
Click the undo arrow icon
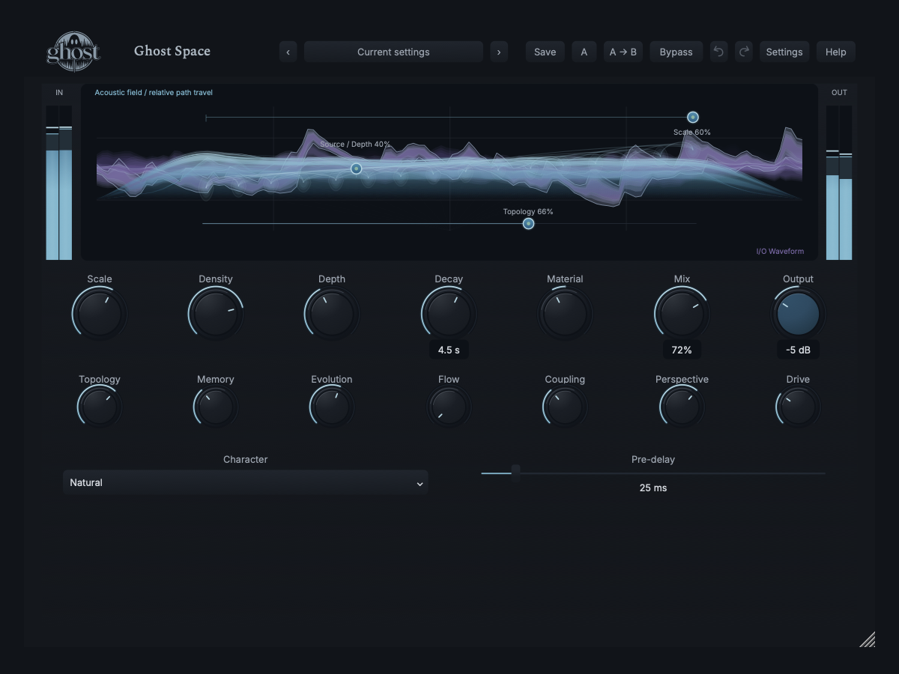point(718,52)
